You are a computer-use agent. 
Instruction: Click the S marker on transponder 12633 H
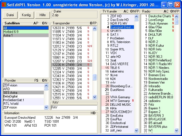tap(88, 28)
